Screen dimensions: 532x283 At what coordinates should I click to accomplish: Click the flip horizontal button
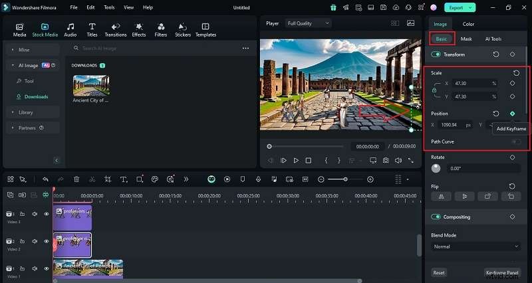point(442,196)
